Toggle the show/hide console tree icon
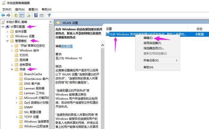Image resolution: width=209 pixels, height=129 pixels. click(22, 15)
